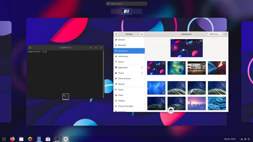This screenshot has height=142, width=253.
Task: Open Firefox from the dash
Action: (12, 139)
